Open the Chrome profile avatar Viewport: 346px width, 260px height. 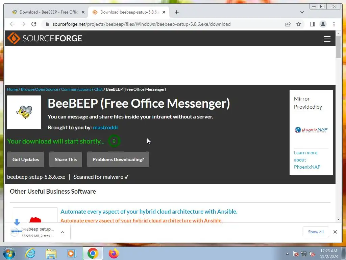(323, 24)
